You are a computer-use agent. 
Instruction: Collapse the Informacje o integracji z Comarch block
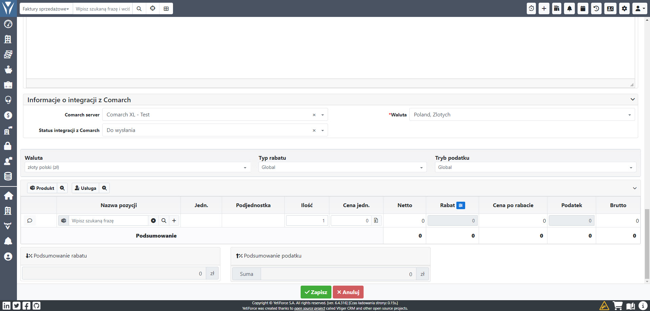point(632,99)
